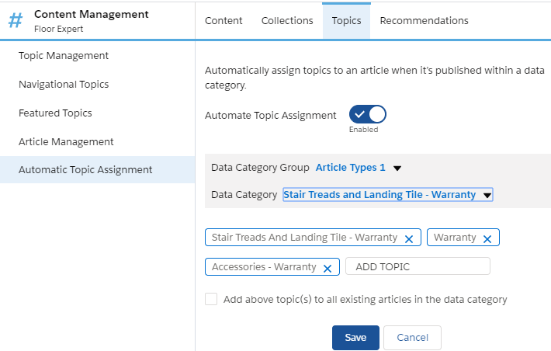Remove the Accessories - Warranty topic
Image resolution: width=551 pixels, height=351 pixels.
(327, 268)
